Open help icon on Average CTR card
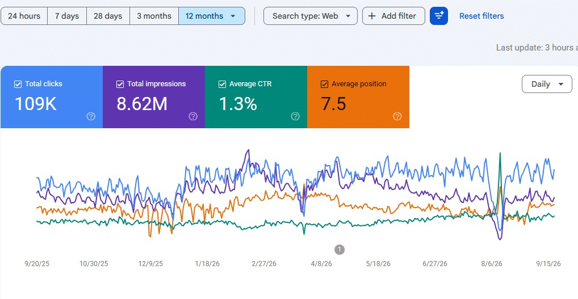Viewport: 578px width, 299px height. point(295,116)
